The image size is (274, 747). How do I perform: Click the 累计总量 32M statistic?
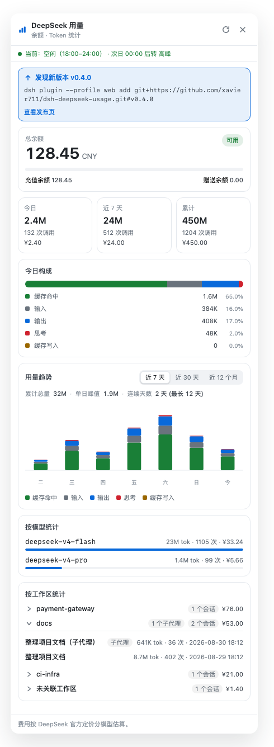(46, 394)
